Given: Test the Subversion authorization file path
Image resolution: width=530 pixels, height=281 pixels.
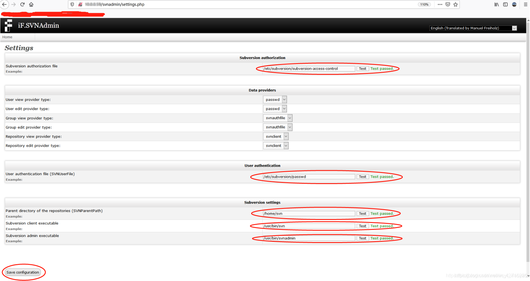Looking at the screenshot, I should tap(362, 69).
